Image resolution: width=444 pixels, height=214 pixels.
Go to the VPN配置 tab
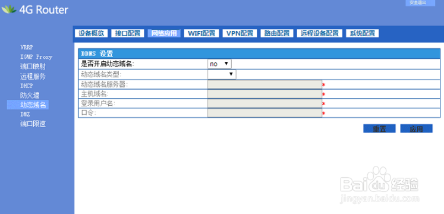coord(240,33)
